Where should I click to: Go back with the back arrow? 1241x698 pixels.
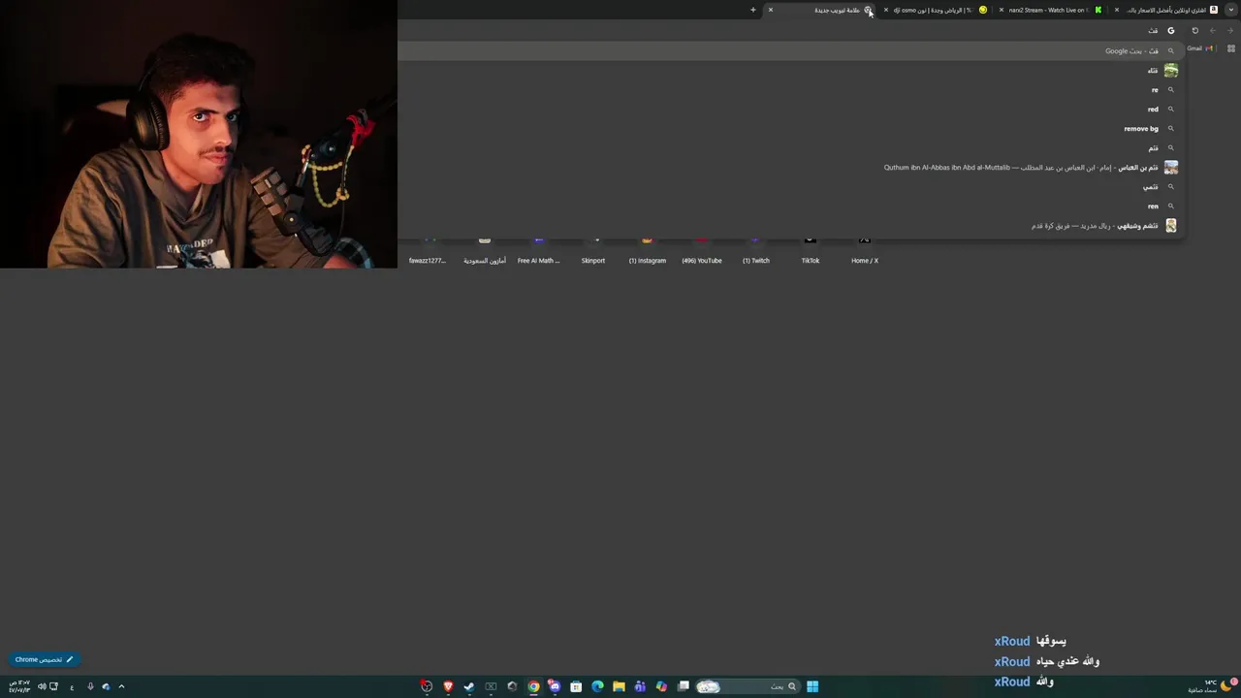1213,31
